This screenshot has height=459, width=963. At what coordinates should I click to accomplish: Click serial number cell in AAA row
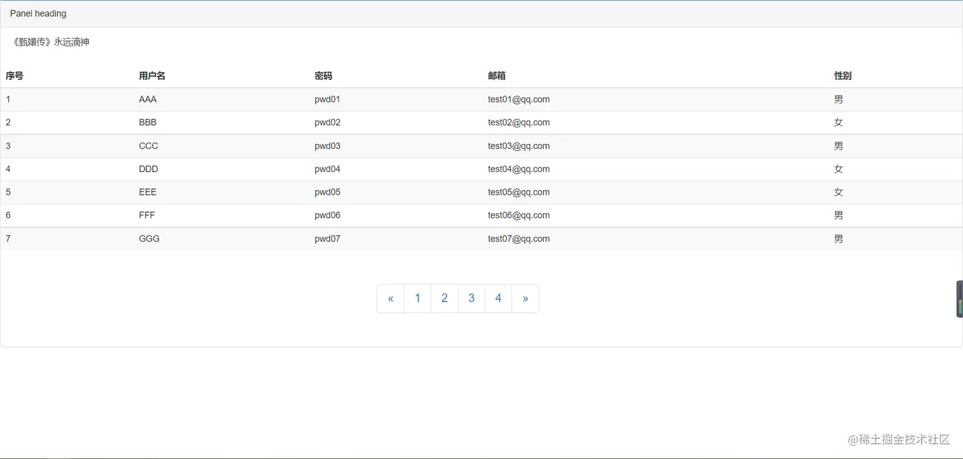click(x=8, y=99)
